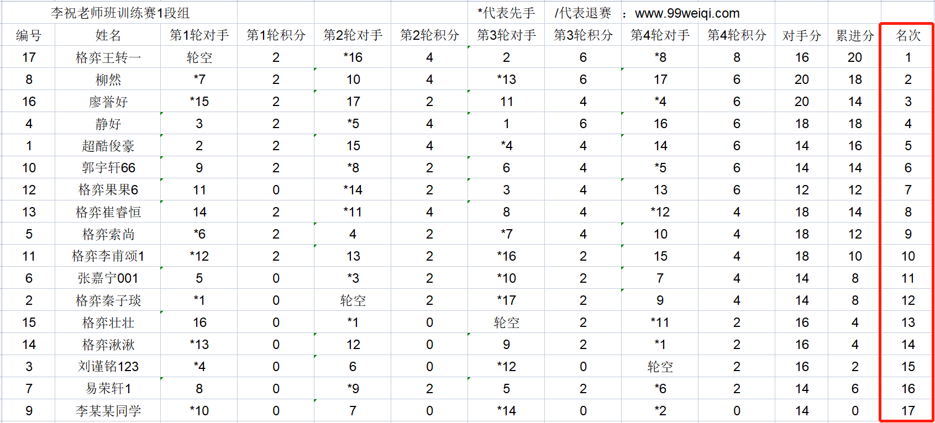Click the 第4轮积分 header cell
The height and width of the screenshot is (423, 935).
click(x=737, y=35)
